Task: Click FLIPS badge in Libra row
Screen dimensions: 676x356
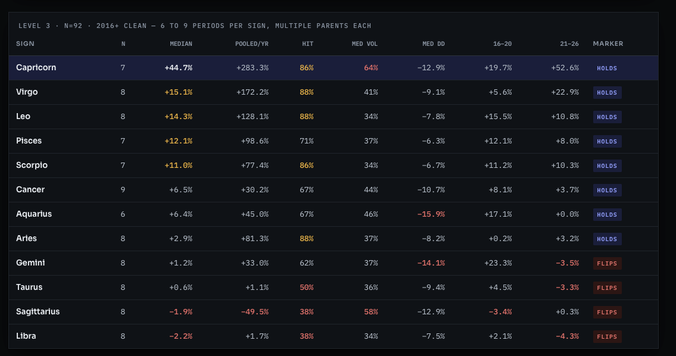Action: click(x=607, y=336)
